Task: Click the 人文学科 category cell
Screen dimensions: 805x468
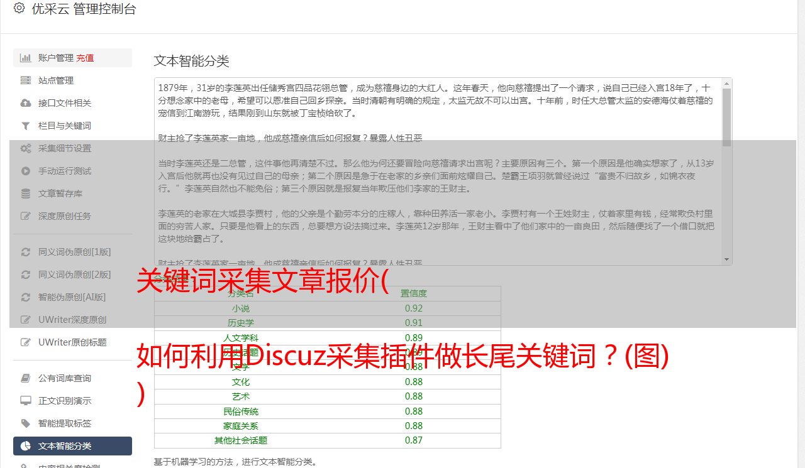Action: point(240,338)
